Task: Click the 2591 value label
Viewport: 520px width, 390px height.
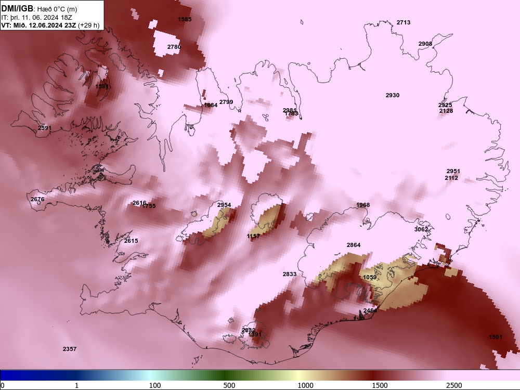Action: pyautogui.click(x=45, y=128)
